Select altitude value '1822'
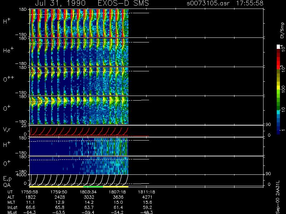Viewport: 286px width, 214px height. coord(30,197)
